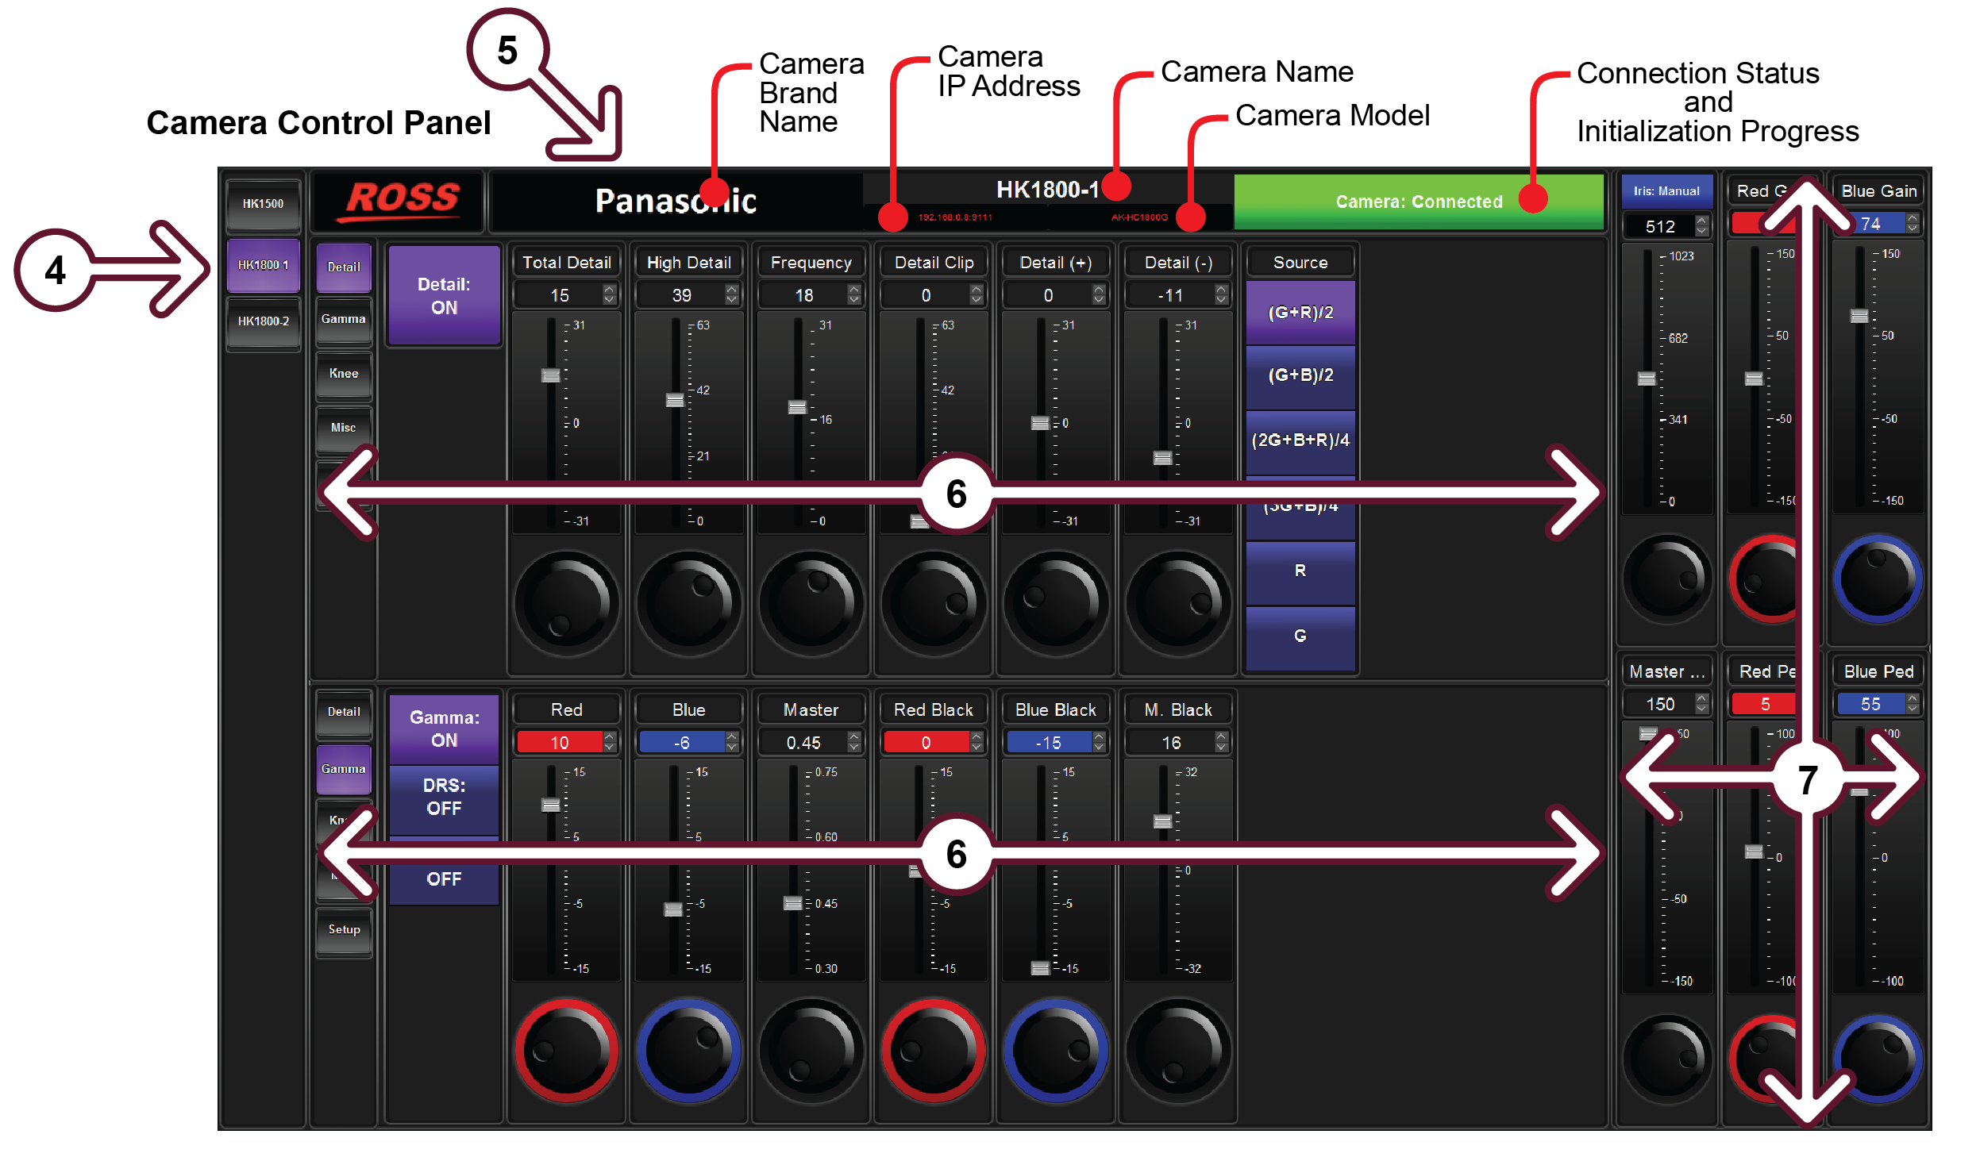This screenshot has height=1161, width=1980.
Task: Click the Total Detail rotary knob
Action: coord(566,604)
